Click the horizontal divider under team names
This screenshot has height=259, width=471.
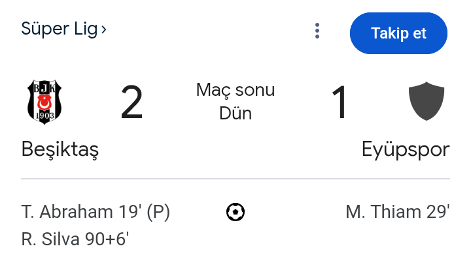click(x=235, y=179)
